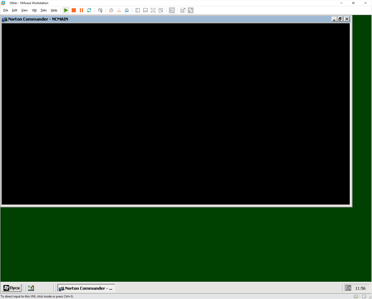Click the revert to snapshot icon
The height and width of the screenshot is (299, 372).
coord(119,10)
